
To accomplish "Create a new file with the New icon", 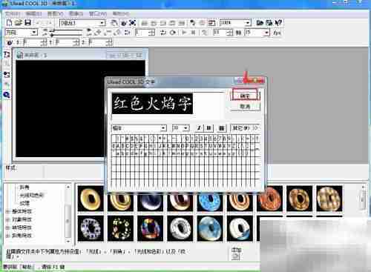I will (x=9, y=23).
